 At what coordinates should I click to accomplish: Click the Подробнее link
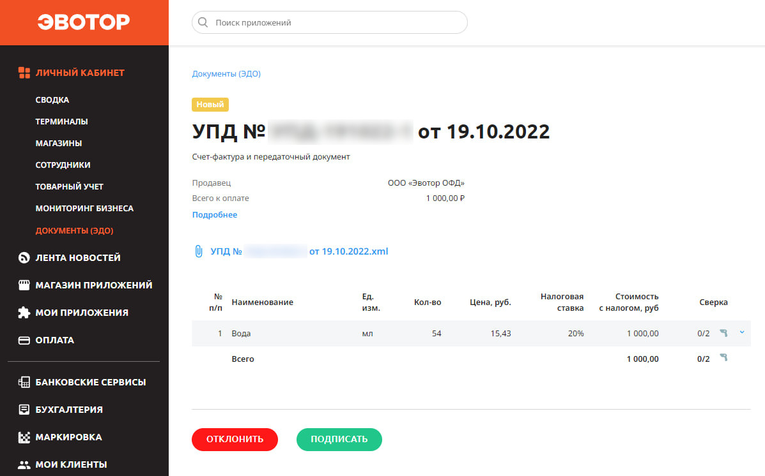click(x=215, y=215)
